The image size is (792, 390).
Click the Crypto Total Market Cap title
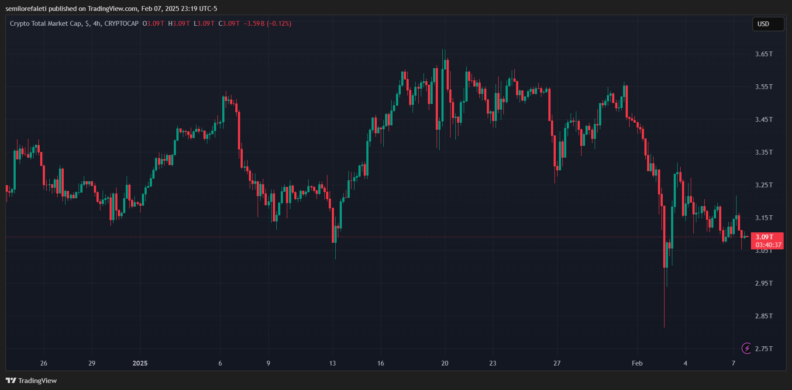tap(46, 24)
